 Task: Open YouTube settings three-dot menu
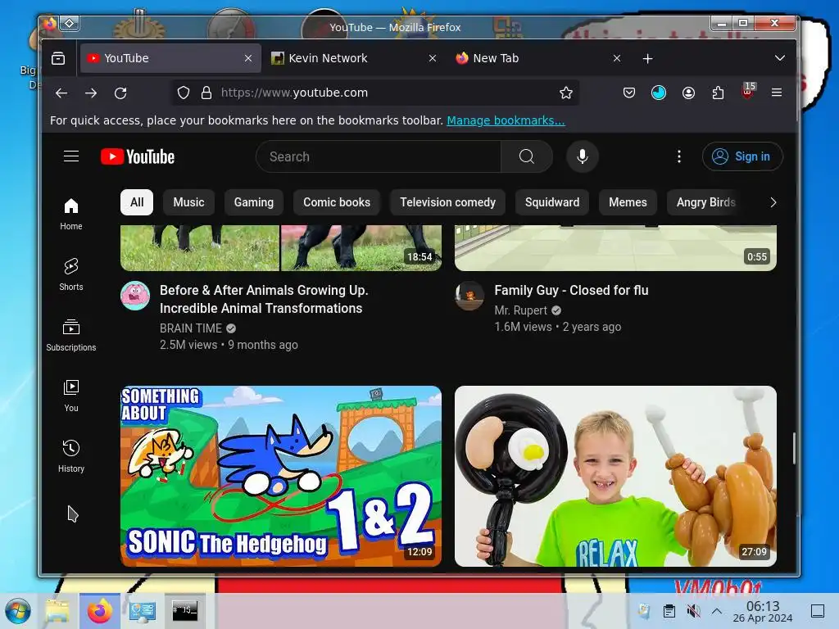coord(679,156)
